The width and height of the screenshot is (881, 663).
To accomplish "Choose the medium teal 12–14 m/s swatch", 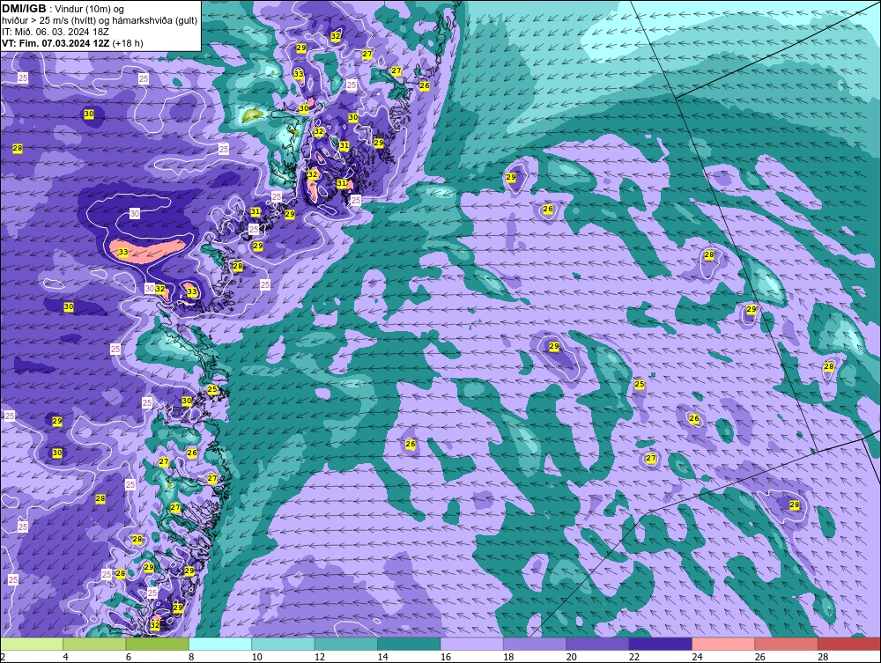I will tap(346, 644).
